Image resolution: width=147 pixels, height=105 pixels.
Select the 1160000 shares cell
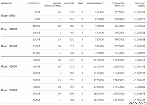pyautogui.click(x=99, y=73)
